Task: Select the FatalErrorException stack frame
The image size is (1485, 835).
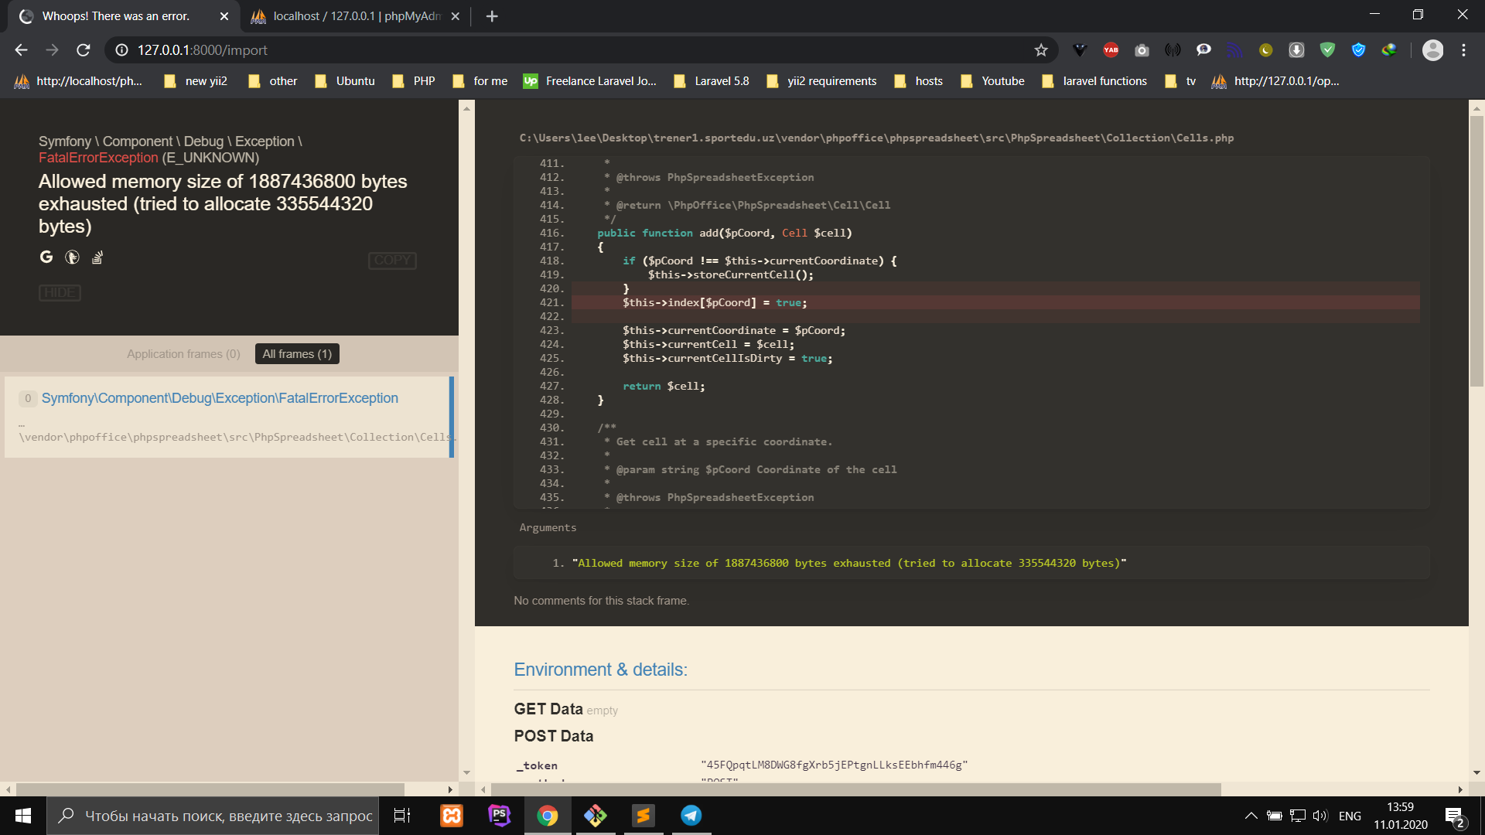Action: (220, 398)
